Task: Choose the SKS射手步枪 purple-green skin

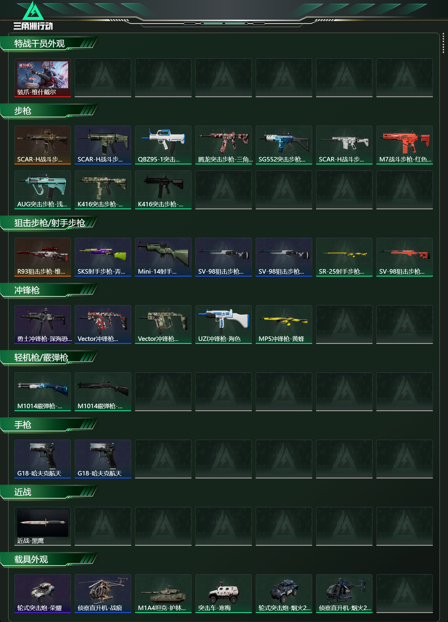Action: point(103,257)
